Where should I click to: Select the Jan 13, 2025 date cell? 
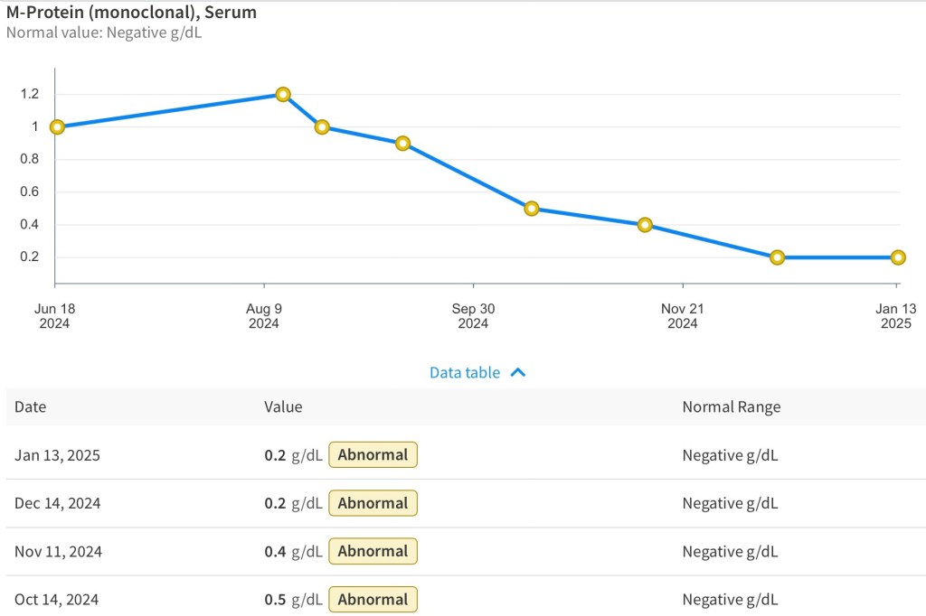(x=57, y=455)
